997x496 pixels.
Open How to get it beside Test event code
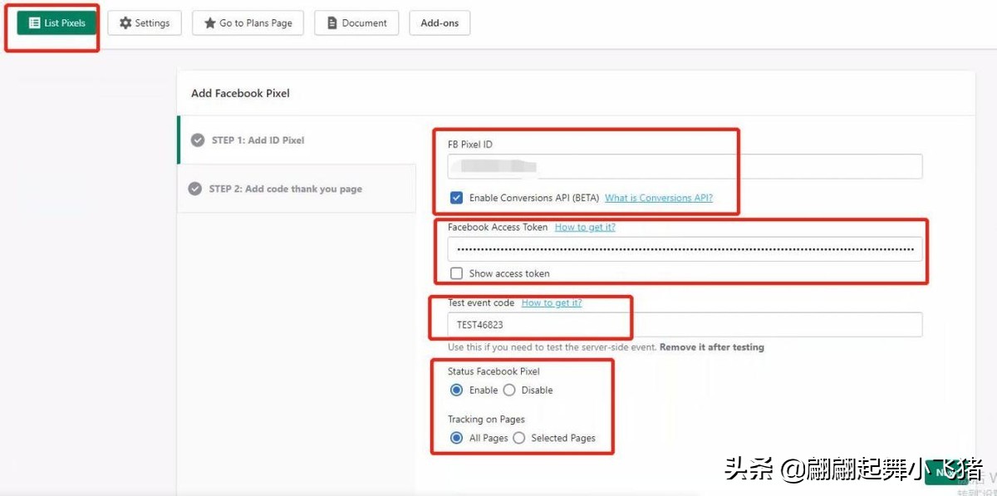coord(552,302)
